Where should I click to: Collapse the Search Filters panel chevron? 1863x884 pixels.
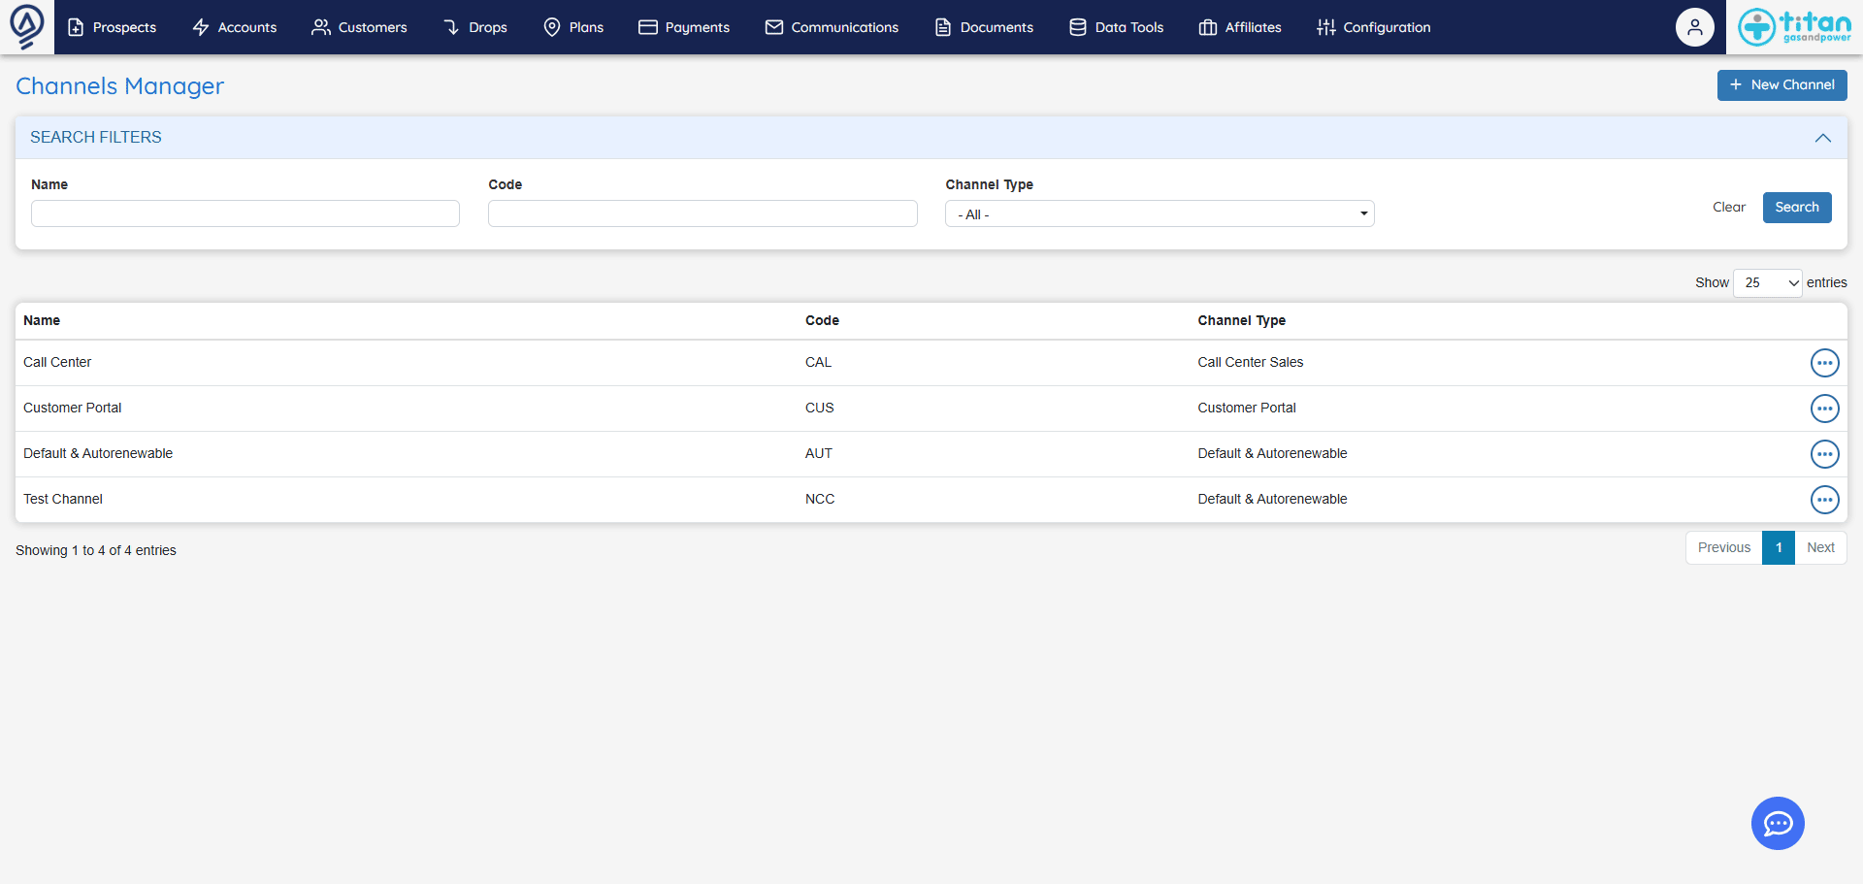click(x=1823, y=138)
